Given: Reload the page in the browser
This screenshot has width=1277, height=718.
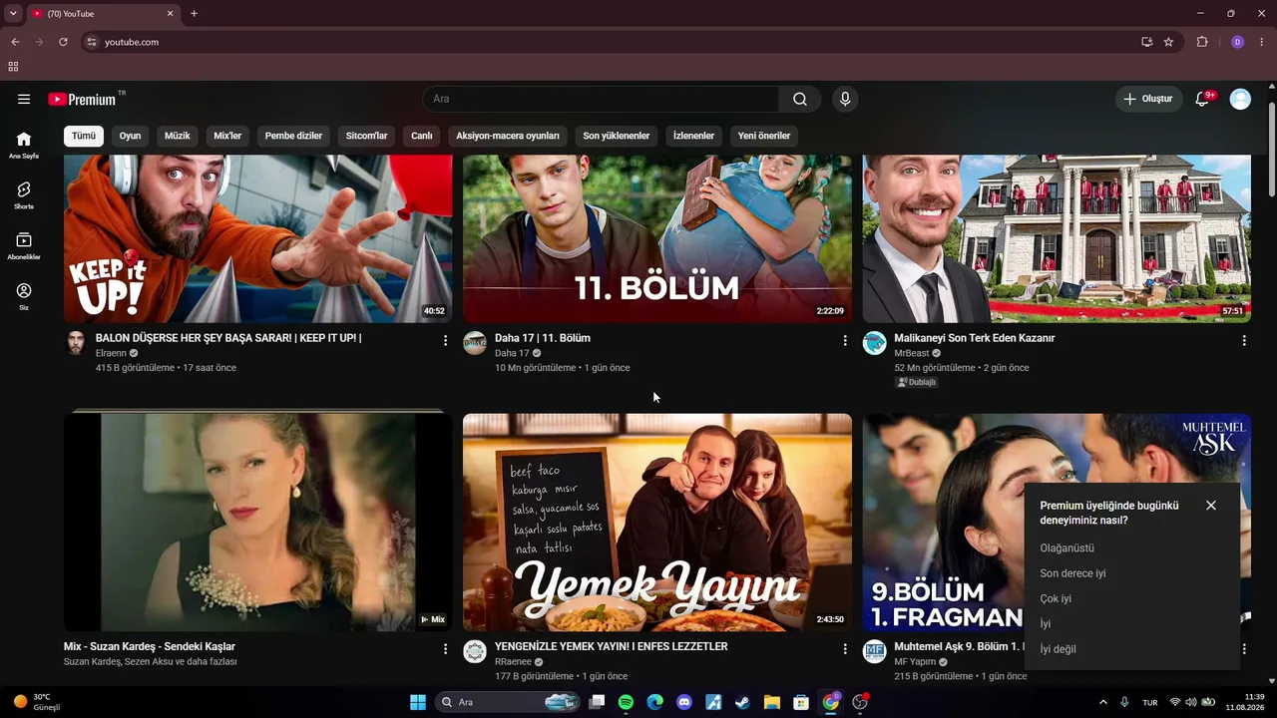Looking at the screenshot, I should 63,42.
